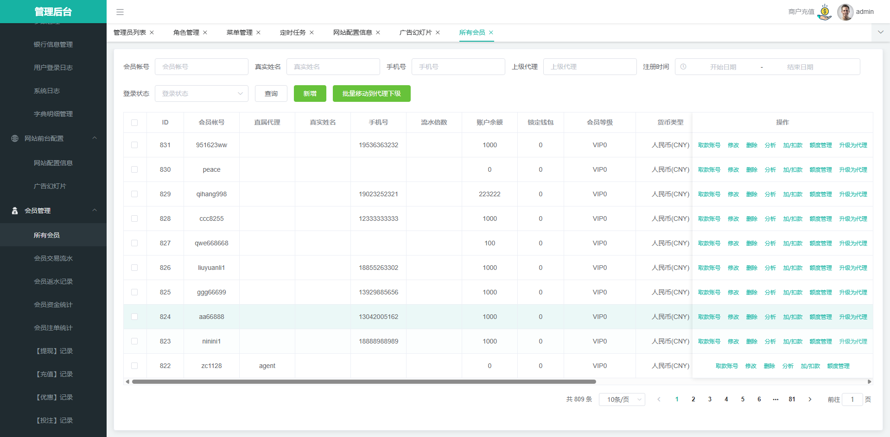Check the select-all checkbox in table header
Image resolution: width=890 pixels, height=437 pixels.
coord(134,123)
